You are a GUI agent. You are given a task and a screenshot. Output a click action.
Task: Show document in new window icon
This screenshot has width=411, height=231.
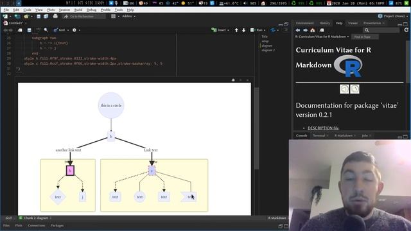pyautogui.click(x=20, y=30)
